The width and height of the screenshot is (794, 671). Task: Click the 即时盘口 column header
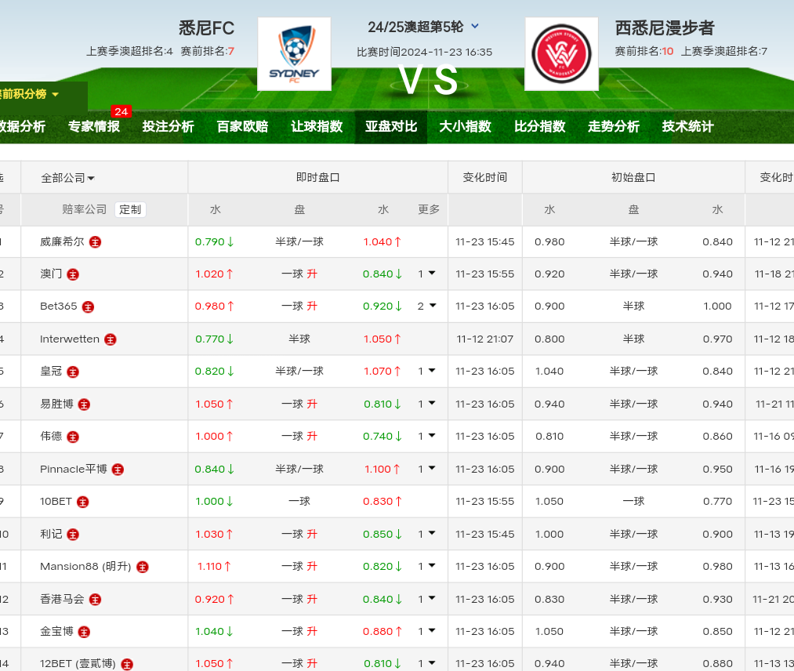(x=318, y=178)
